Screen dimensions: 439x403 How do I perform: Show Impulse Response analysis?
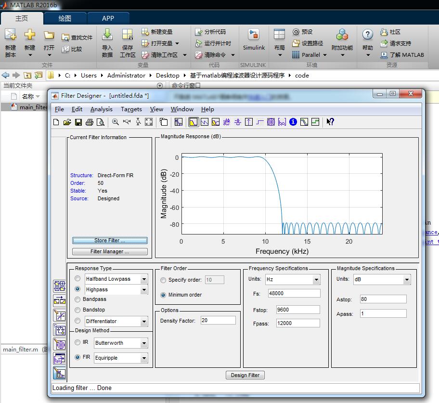click(248, 122)
